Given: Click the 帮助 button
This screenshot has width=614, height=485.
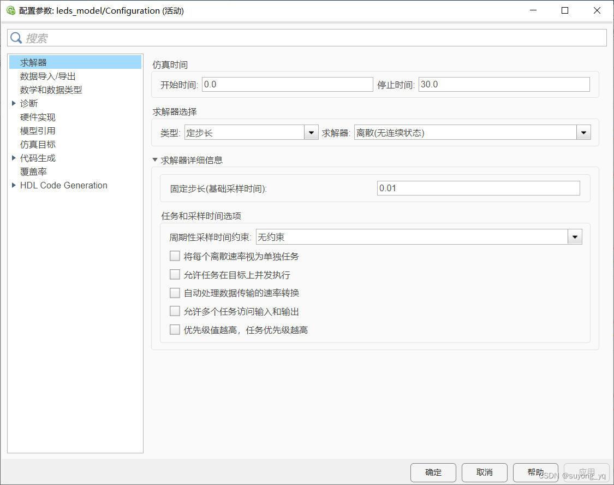Looking at the screenshot, I should (x=535, y=472).
